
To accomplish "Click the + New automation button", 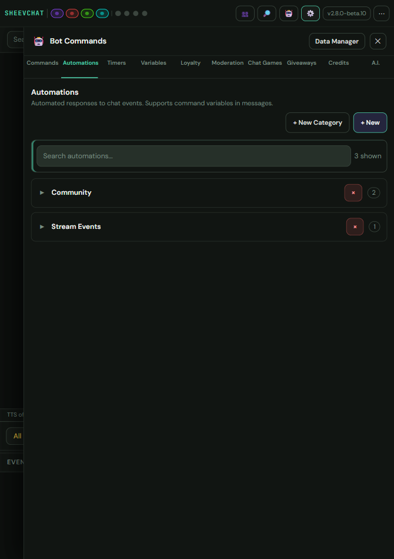I will (370, 122).
